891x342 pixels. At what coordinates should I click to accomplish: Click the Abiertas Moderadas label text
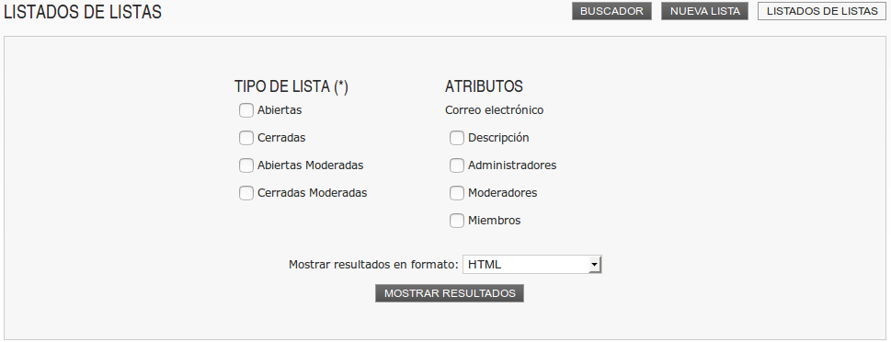tap(310, 165)
